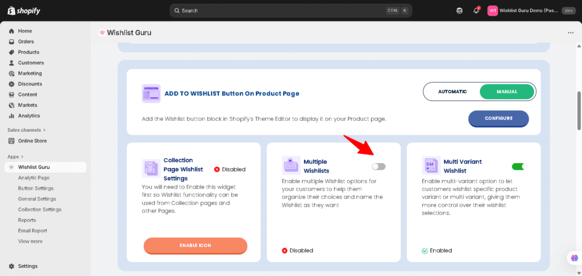Click the page vertical scrollbar thumb
This screenshot has height=276, width=582.
(x=579, y=110)
